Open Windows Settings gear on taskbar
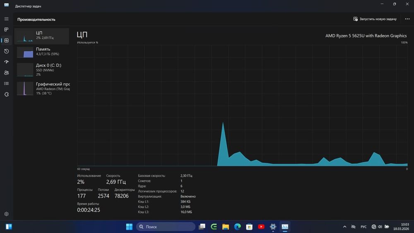Image resolution: width=414 pixels, height=233 pixels. pos(273,227)
